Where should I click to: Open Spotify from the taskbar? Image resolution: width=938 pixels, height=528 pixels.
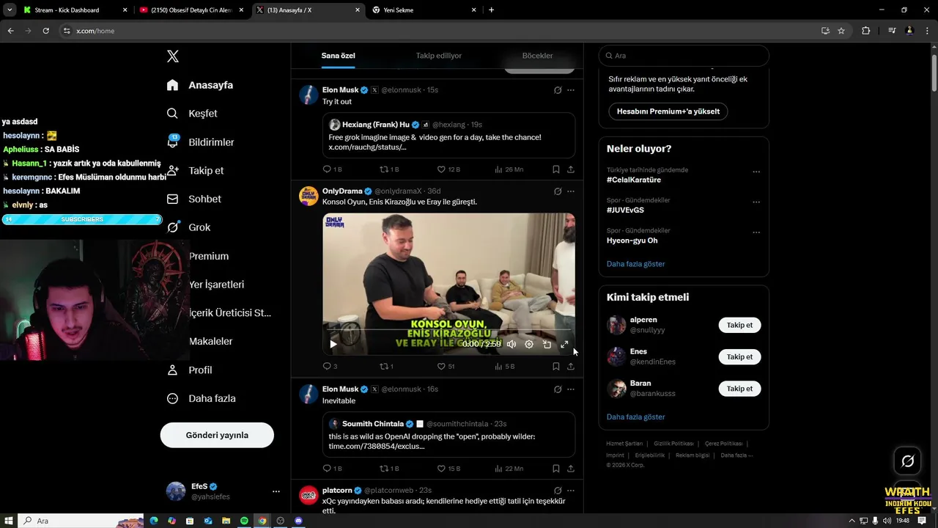tap(244, 521)
